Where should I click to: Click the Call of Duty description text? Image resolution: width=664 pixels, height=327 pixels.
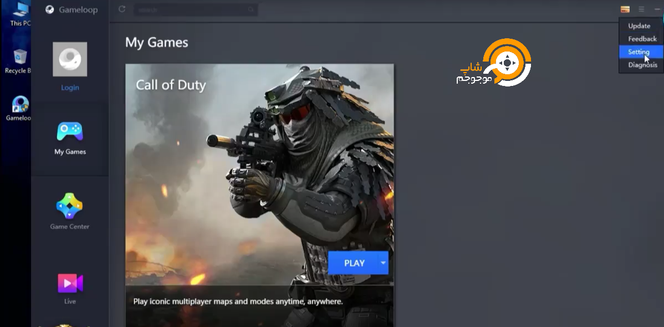(x=238, y=302)
